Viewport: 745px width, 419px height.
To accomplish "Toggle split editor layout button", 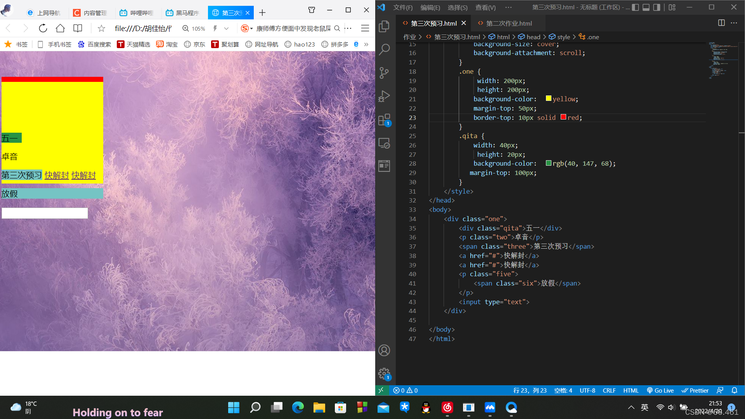I will [721, 23].
